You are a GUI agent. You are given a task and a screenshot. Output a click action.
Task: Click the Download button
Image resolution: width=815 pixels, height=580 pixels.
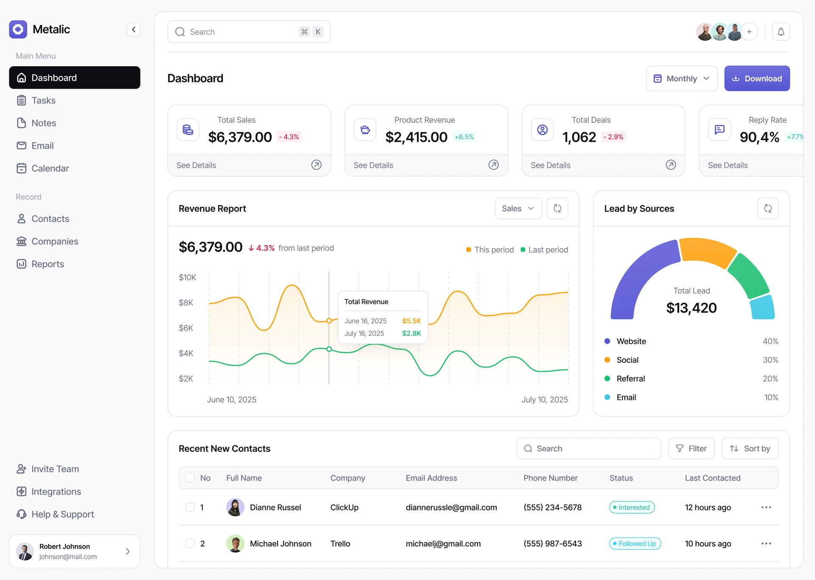(x=757, y=78)
